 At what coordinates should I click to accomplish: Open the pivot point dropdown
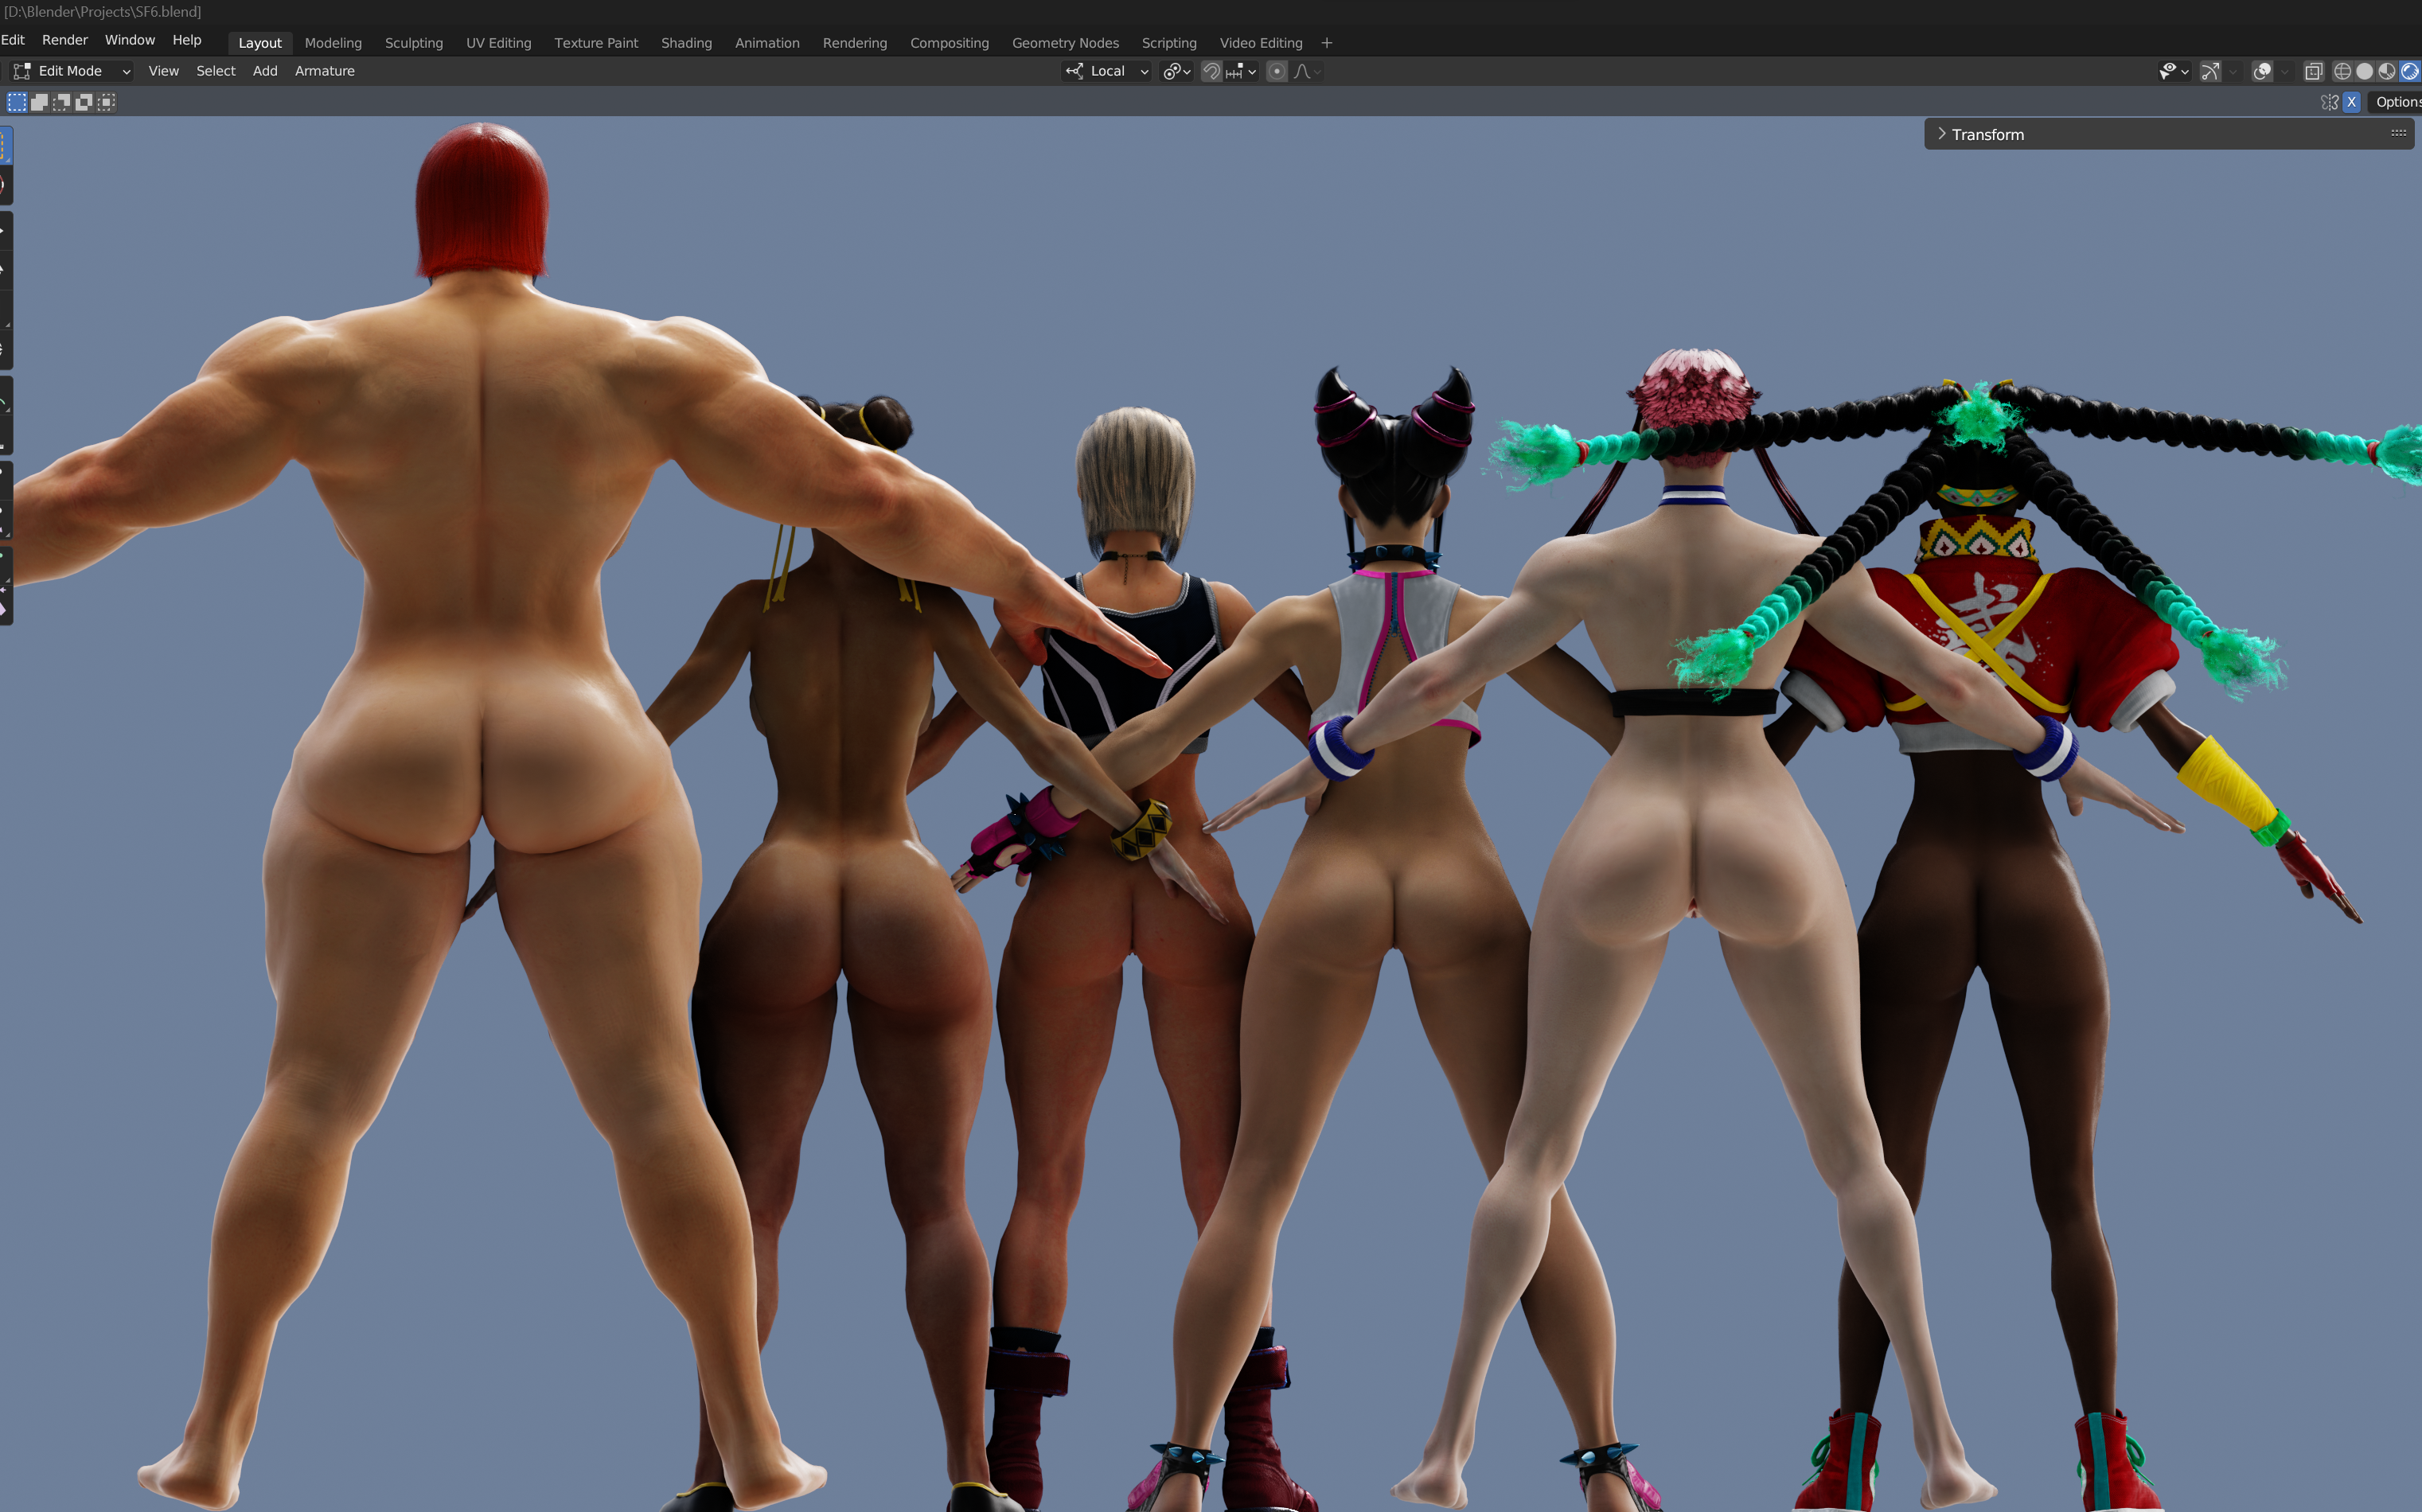1177,71
